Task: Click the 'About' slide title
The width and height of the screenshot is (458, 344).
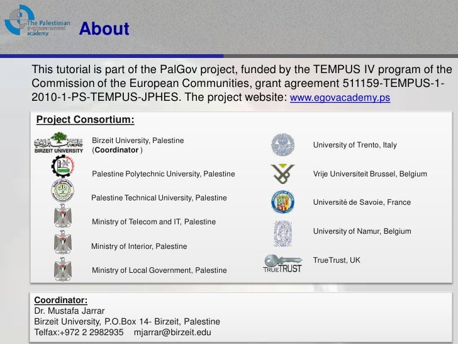Action: 104,29
